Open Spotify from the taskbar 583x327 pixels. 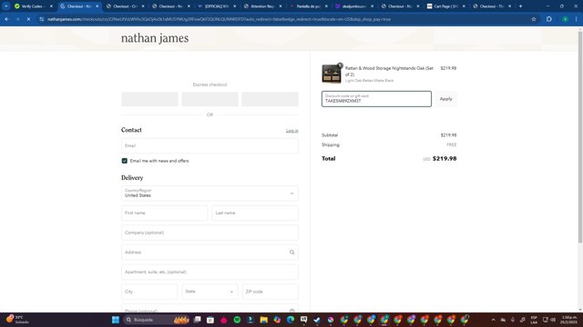237,320
